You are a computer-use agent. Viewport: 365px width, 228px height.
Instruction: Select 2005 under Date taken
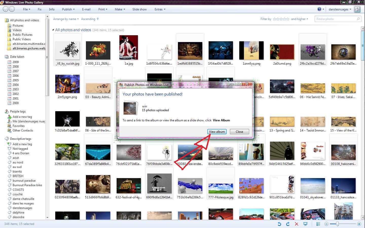click(15, 80)
